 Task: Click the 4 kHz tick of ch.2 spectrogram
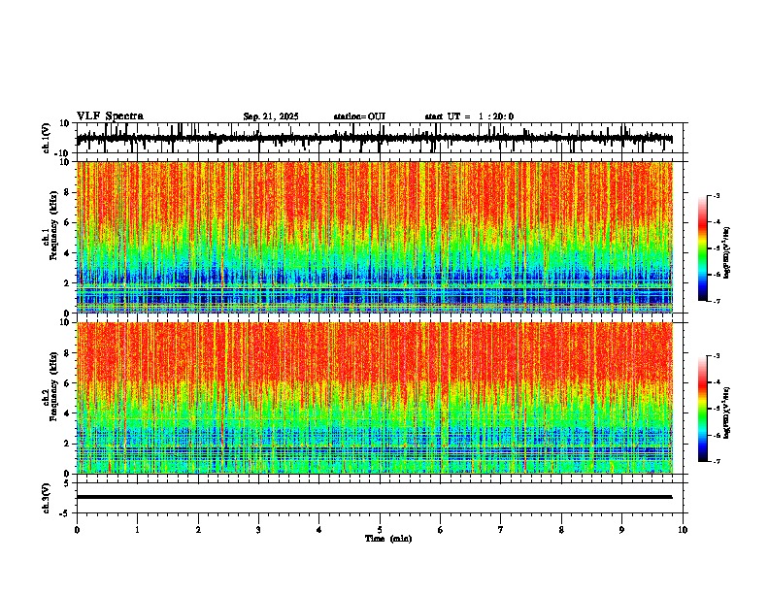[68, 413]
